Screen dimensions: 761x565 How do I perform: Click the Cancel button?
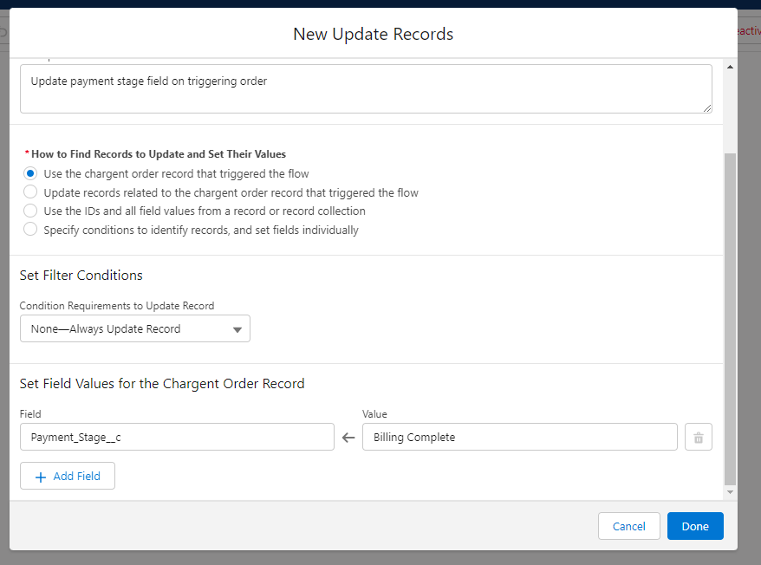coord(628,526)
